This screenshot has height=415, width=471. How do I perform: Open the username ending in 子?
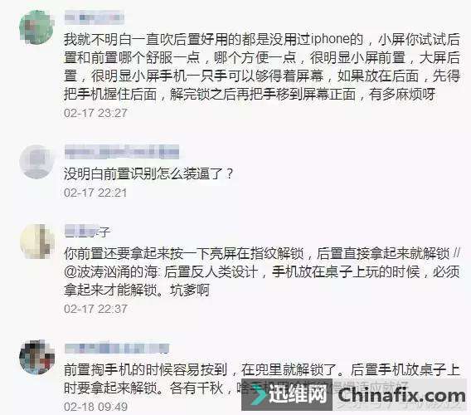[x=87, y=232]
